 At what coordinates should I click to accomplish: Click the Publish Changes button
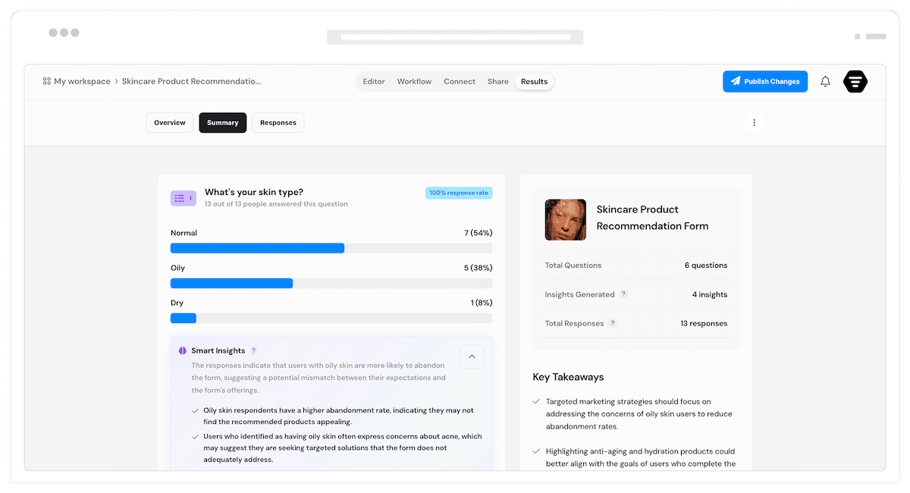coord(765,81)
